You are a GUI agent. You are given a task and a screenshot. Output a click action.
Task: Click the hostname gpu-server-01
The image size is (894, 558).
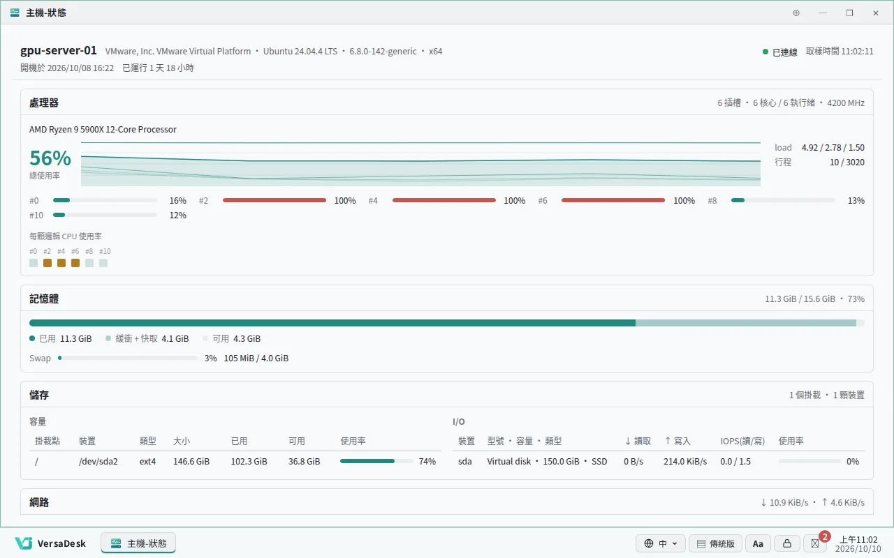click(x=59, y=51)
